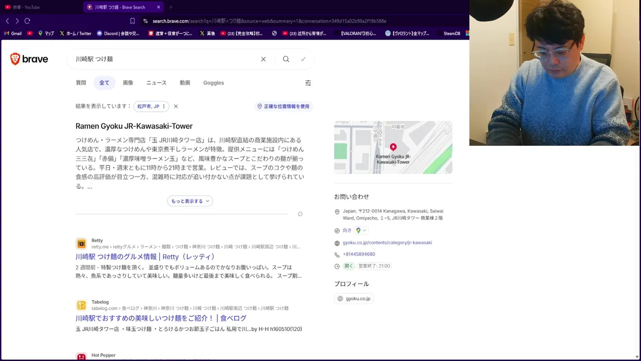The width and height of the screenshot is (641, 361).
Task: Go back with browser back arrow
Action: 7,21
